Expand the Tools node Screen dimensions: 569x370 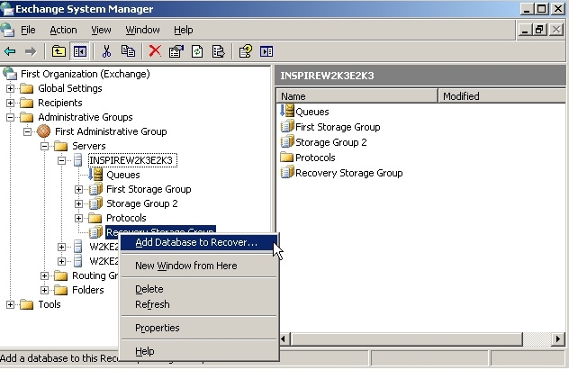pyautogui.click(x=10, y=304)
